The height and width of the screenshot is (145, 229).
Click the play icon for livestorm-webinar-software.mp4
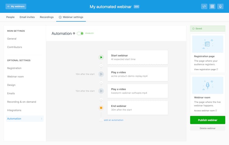(101, 91)
